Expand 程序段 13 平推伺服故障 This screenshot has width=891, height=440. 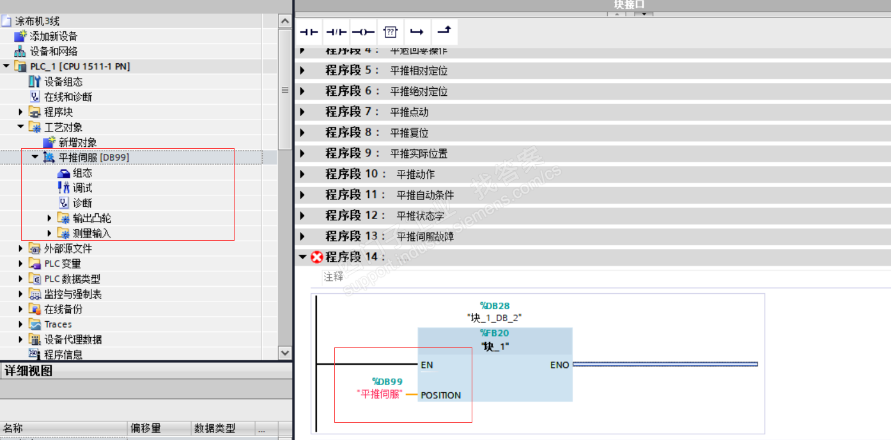coord(303,237)
